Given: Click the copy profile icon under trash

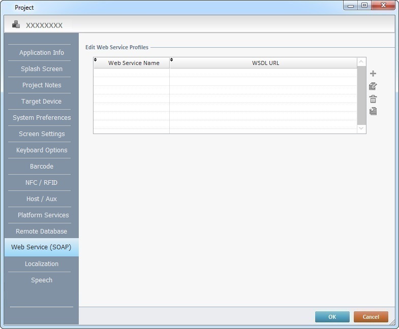Looking at the screenshot, I should click(x=373, y=111).
